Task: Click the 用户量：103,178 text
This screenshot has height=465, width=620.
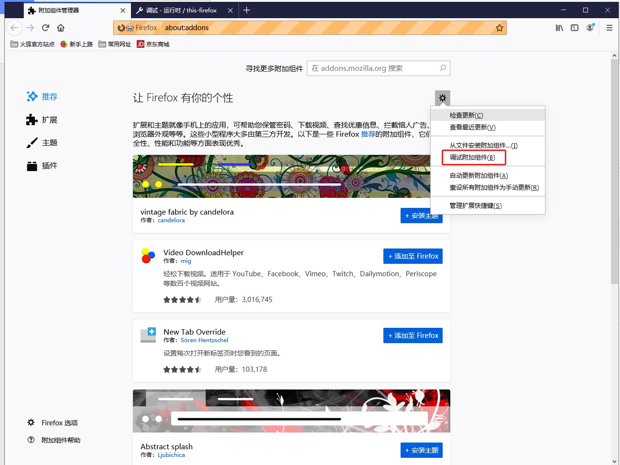Action: [x=241, y=369]
